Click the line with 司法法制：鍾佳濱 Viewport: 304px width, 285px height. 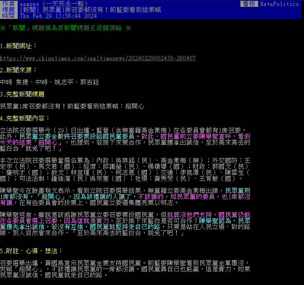point(121,178)
